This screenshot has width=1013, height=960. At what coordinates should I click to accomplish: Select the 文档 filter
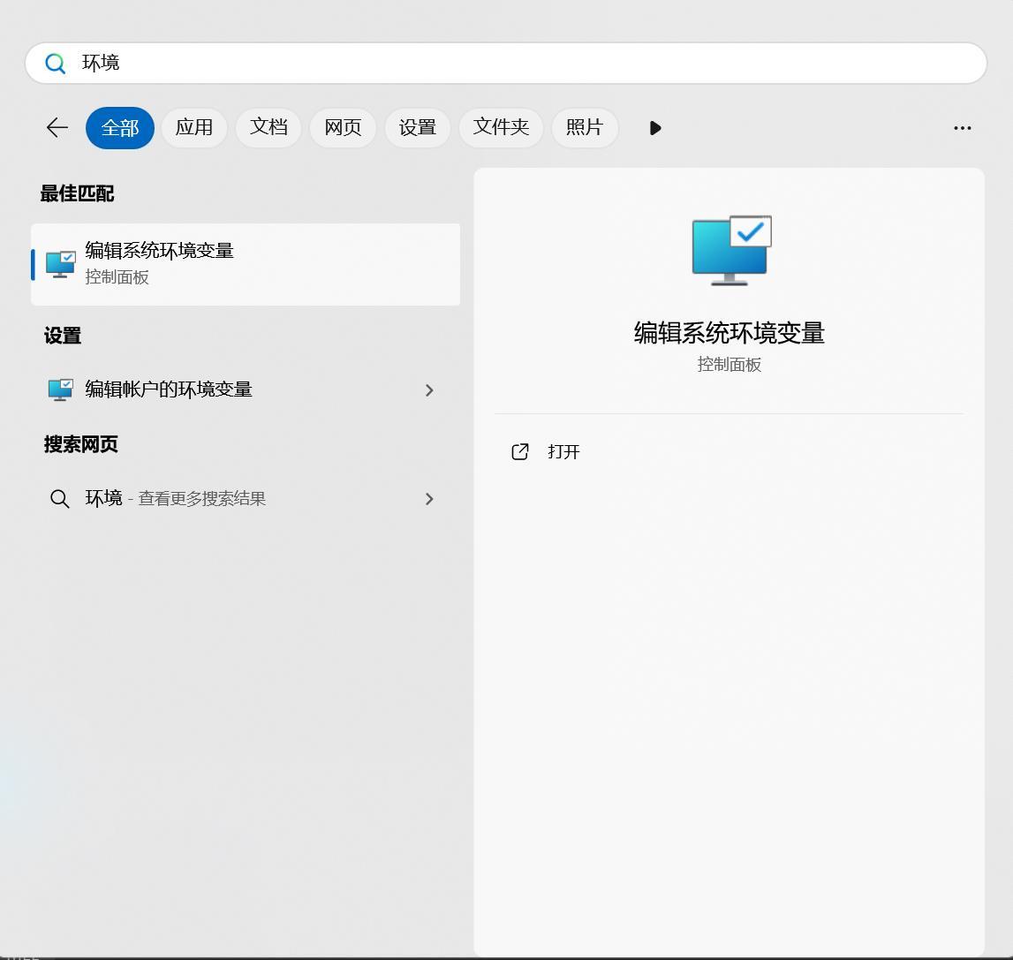268,127
